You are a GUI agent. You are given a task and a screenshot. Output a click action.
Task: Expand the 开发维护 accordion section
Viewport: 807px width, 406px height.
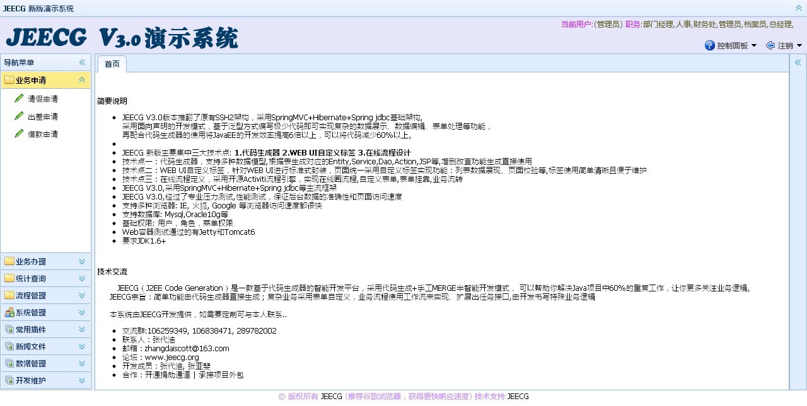tap(82, 380)
